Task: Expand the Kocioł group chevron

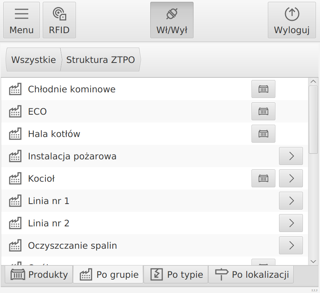Action: [291, 178]
